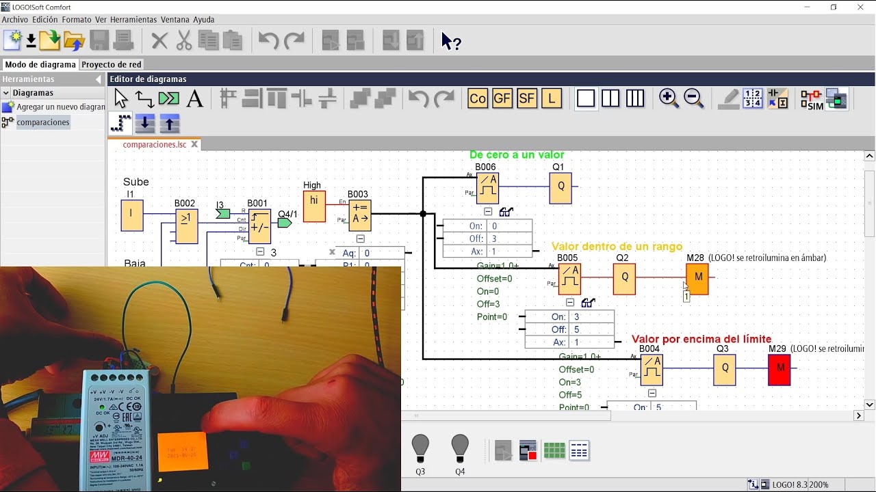
Task: Click Agregar un nuevo diagrama item
Action: click(x=54, y=107)
